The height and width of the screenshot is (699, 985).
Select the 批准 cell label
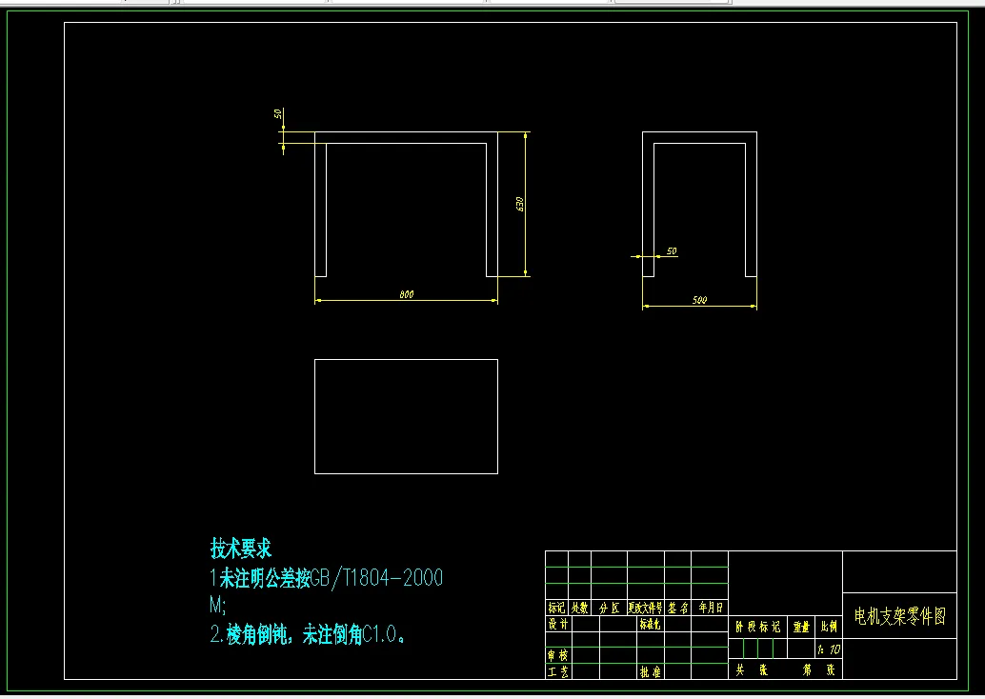pos(651,671)
